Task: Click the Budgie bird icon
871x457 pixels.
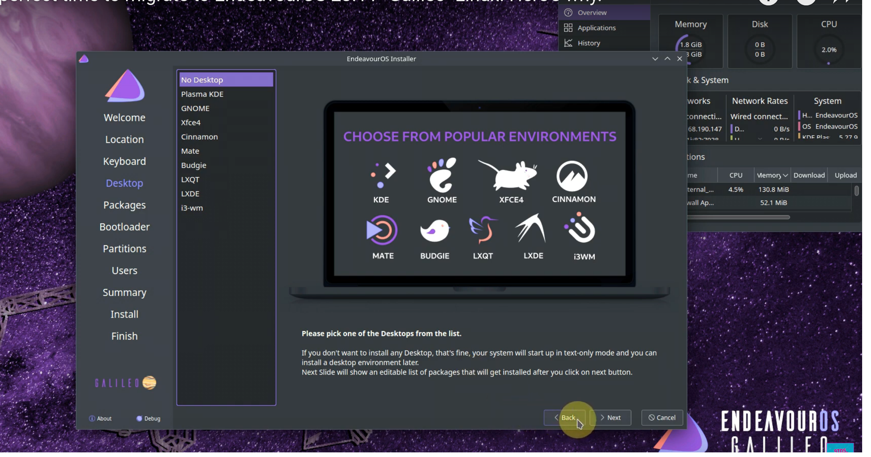Action: (435, 231)
